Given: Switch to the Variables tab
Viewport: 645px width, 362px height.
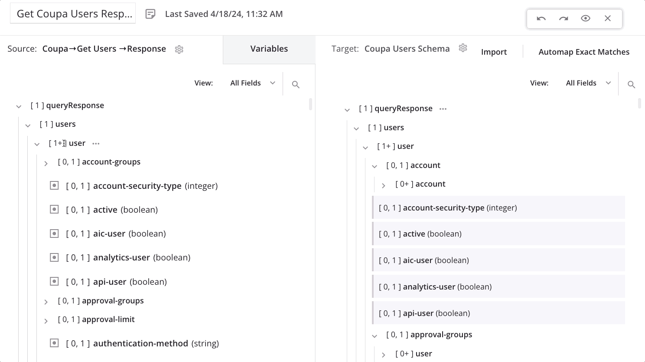Looking at the screenshot, I should click(x=269, y=49).
